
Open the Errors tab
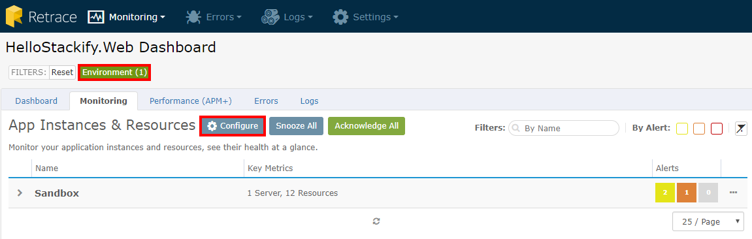coord(266,101)
